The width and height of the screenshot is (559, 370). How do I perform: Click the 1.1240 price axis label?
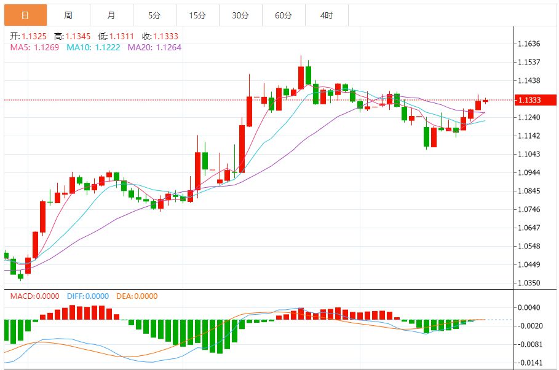(529, 117)
